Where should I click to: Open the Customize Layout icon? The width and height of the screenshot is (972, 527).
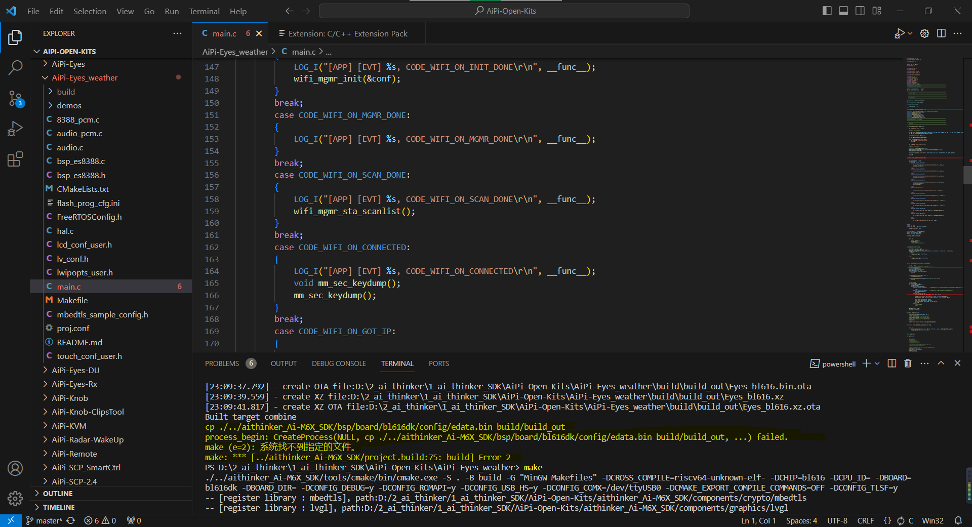click(x=877, y=11)
